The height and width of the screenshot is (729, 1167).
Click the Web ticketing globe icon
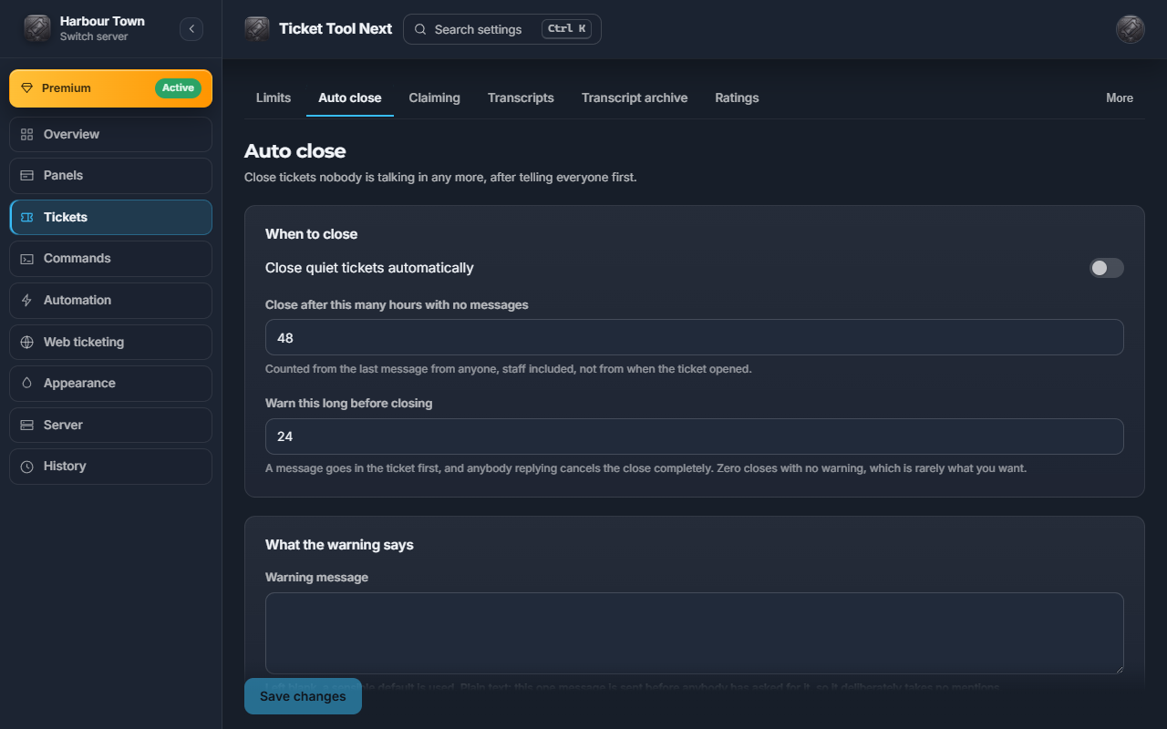26,342
